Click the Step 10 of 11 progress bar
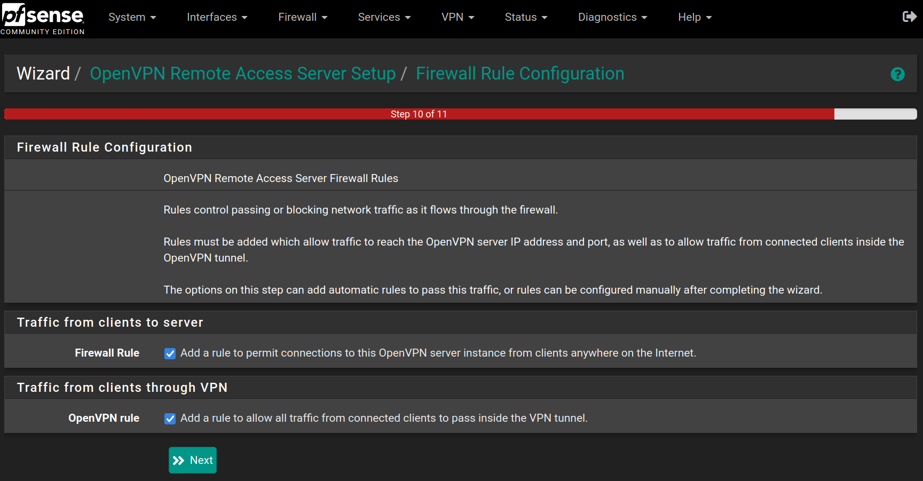Screen dimensions: 923x481 461,114
